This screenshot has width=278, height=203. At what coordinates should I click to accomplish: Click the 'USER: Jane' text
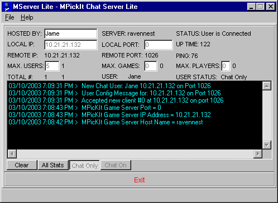[121, 76]
